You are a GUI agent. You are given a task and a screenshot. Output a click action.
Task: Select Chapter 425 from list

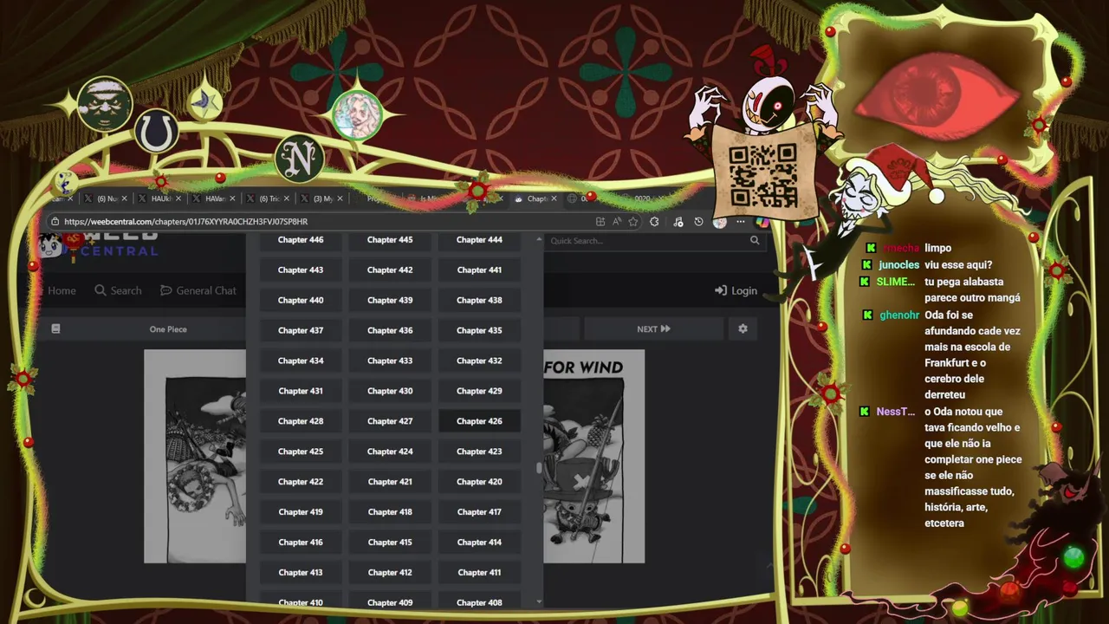point(301,452)
